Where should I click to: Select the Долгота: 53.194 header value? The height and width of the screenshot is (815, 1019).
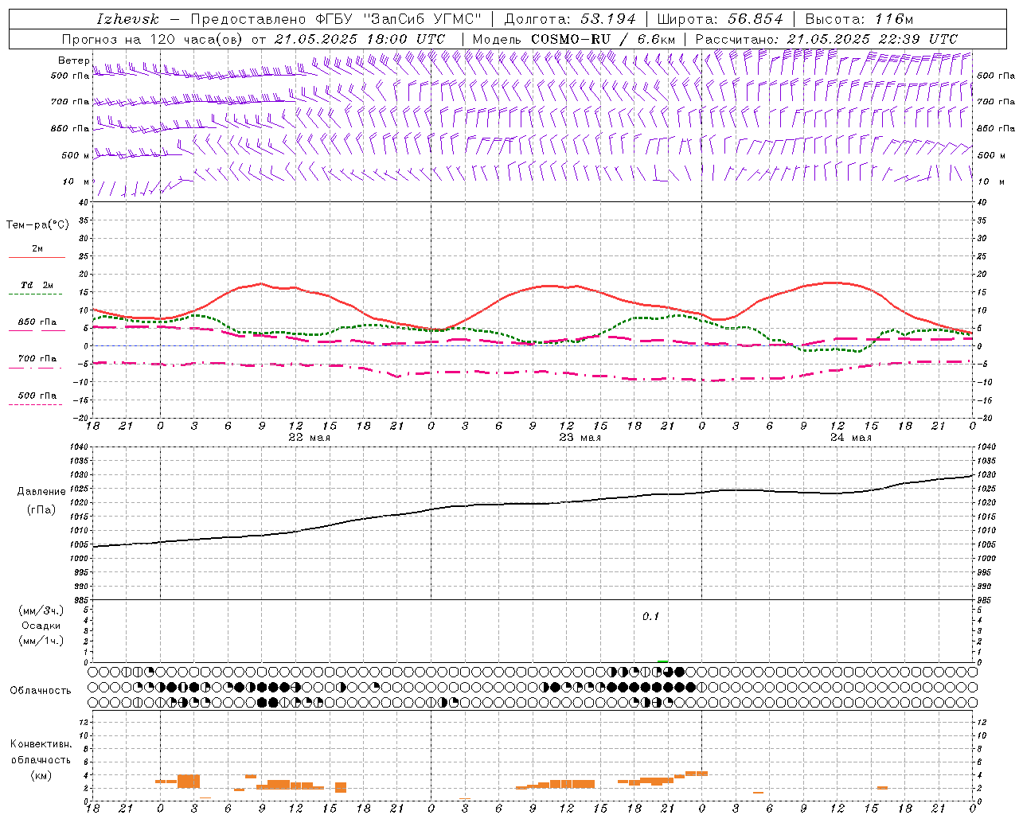coord(569,19)
